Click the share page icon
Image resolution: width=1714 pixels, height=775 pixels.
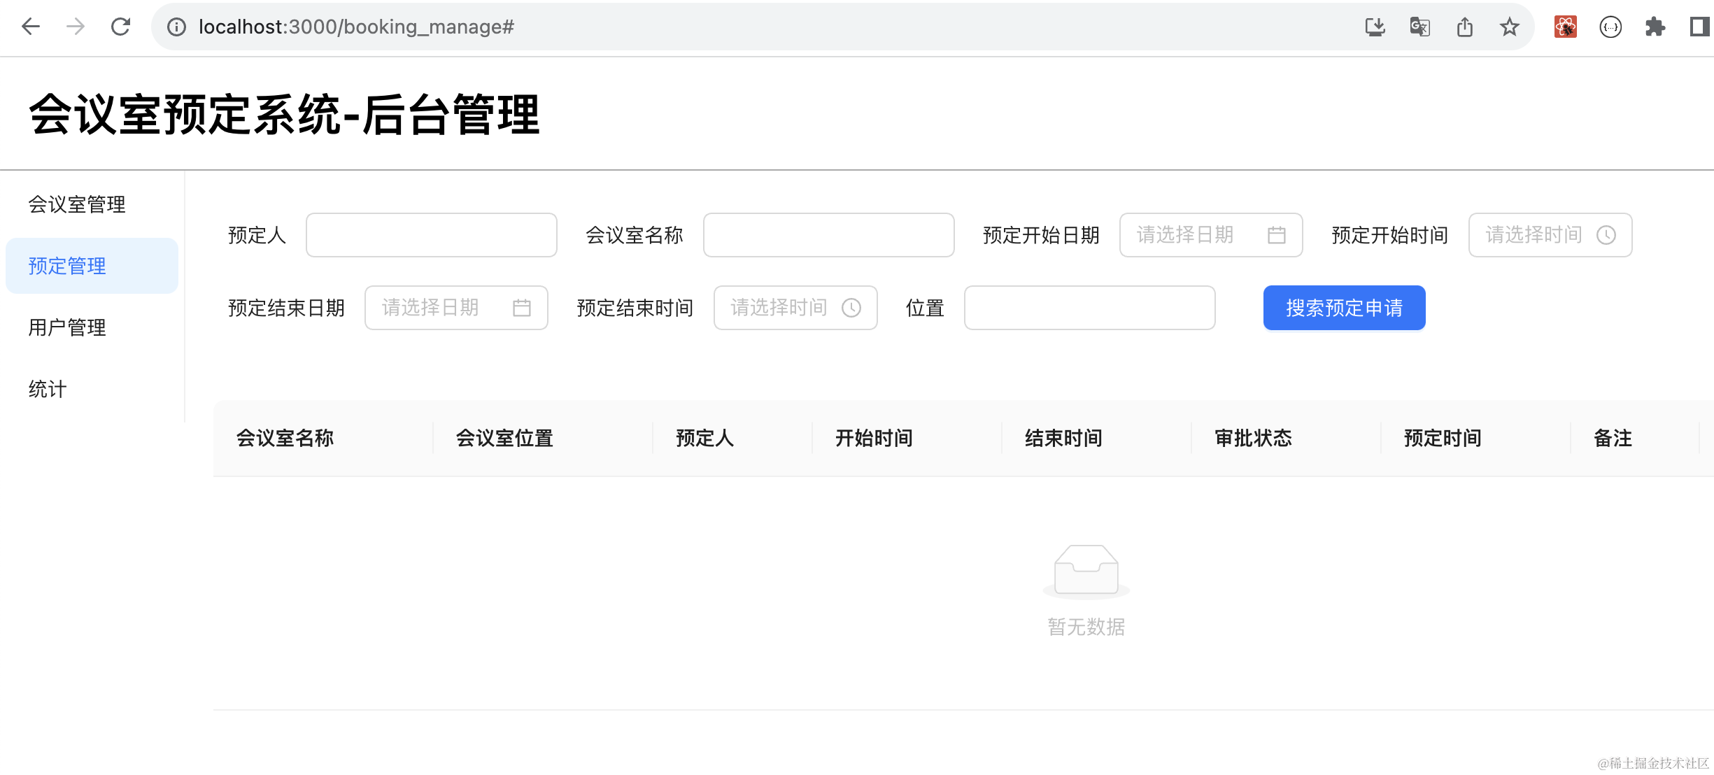(x=1464, y=27)
